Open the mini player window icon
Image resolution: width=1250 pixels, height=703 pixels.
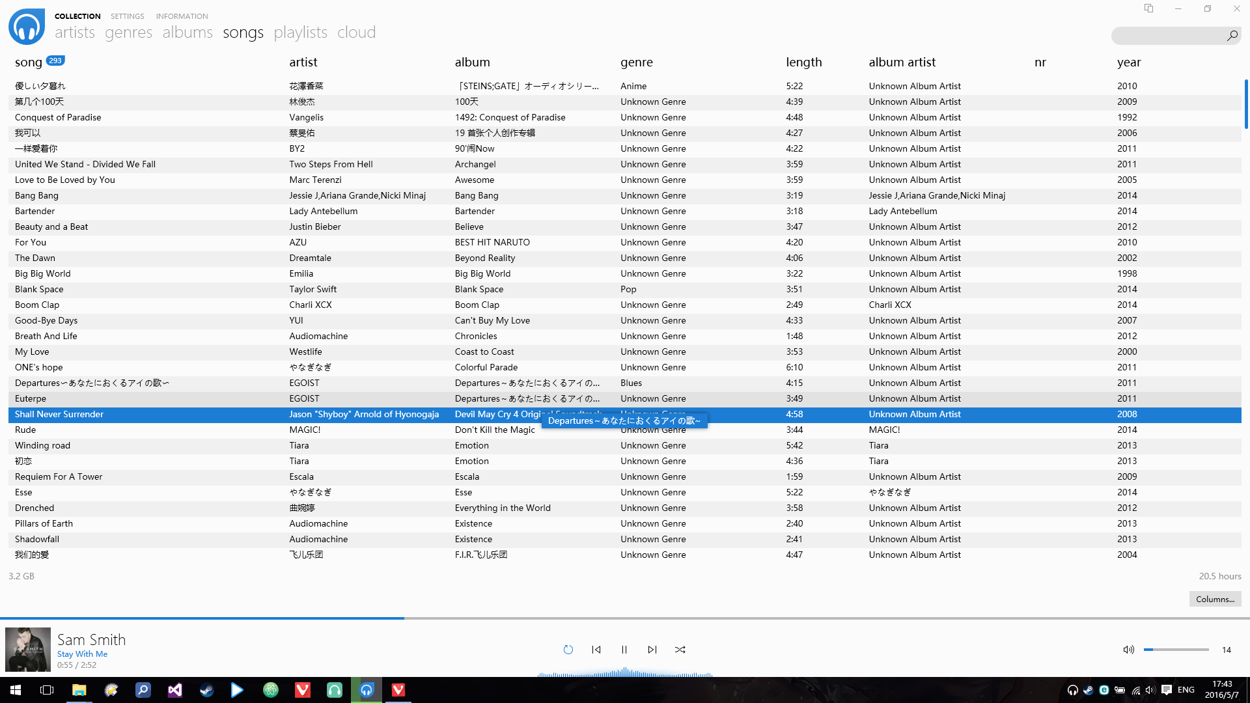(1148, 8)
